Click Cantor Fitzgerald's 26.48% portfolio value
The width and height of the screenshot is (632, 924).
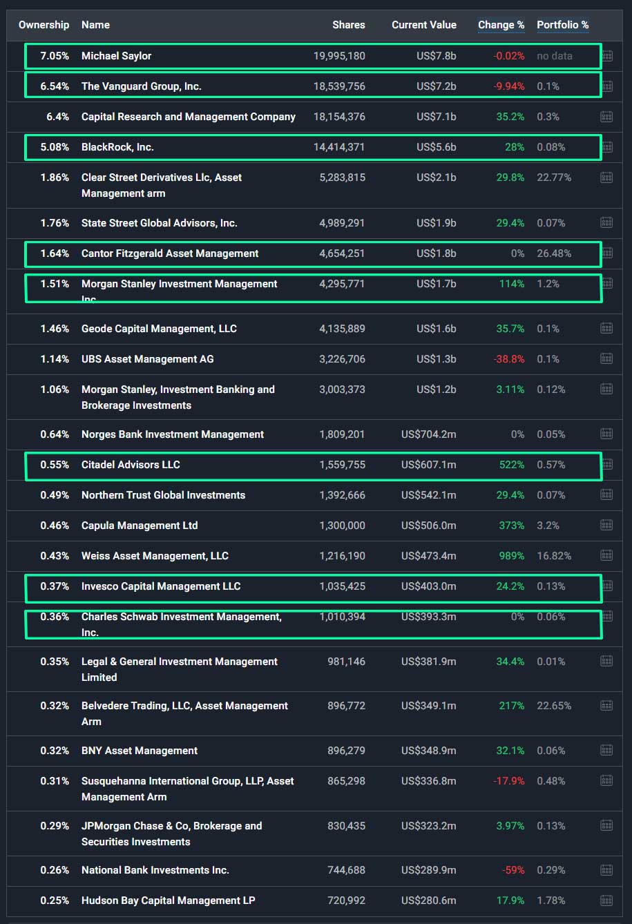point(554,253)
